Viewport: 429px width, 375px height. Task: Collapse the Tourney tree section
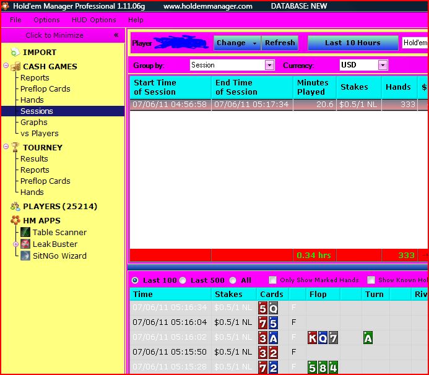pyautogui.click(x=6, y=146)
